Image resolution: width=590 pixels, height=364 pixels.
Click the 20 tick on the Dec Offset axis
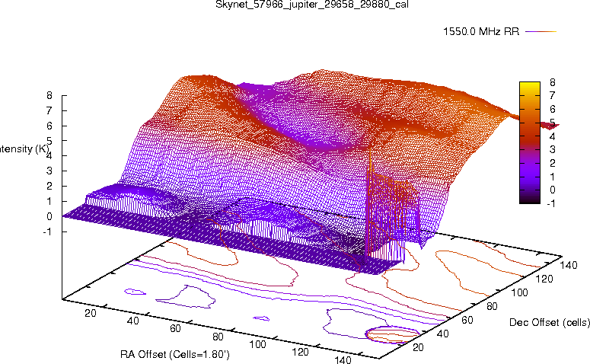[x=418, y=347]
